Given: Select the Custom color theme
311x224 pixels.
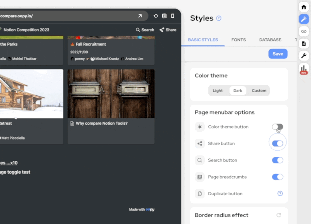Looking at the screenshot, I should (259, 91).
